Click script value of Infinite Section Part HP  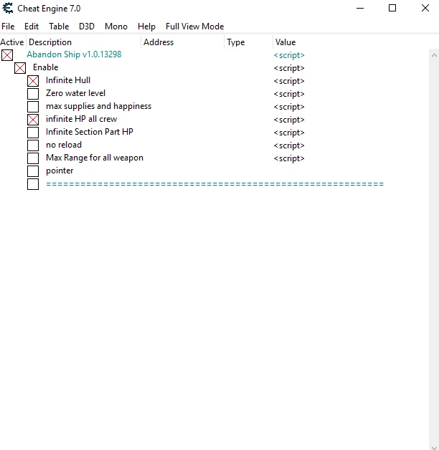click(289, 133)
